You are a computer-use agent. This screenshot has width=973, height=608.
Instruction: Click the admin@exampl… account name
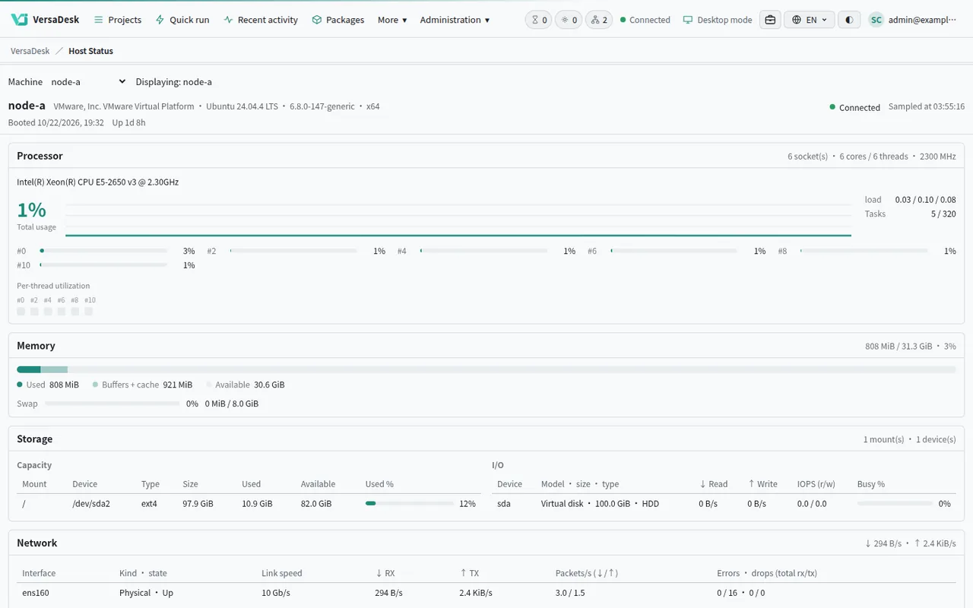click(923, 20)
